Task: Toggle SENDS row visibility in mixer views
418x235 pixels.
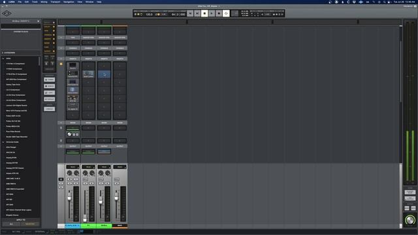Action: [x=54, y=43]
